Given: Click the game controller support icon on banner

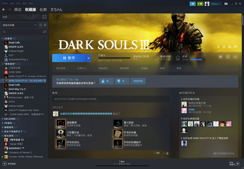Looking at the screenshot, I should tap(235, 46).
